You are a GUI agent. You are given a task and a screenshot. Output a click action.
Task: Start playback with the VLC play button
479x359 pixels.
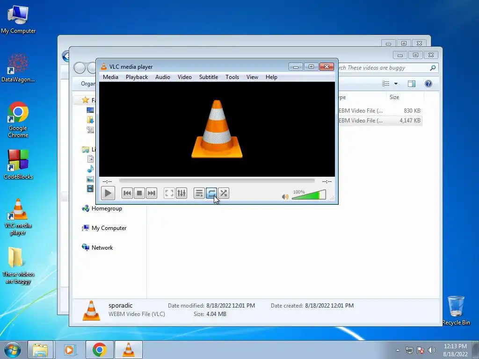click(108, 193)
